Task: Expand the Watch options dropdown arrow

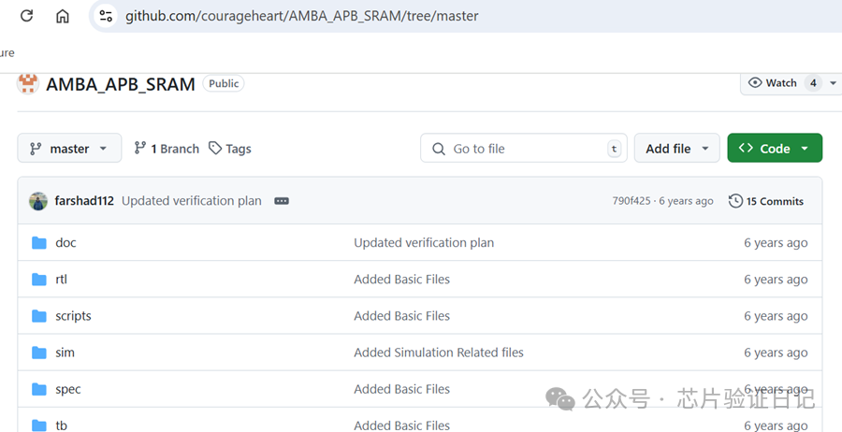Action: (833, 82)
